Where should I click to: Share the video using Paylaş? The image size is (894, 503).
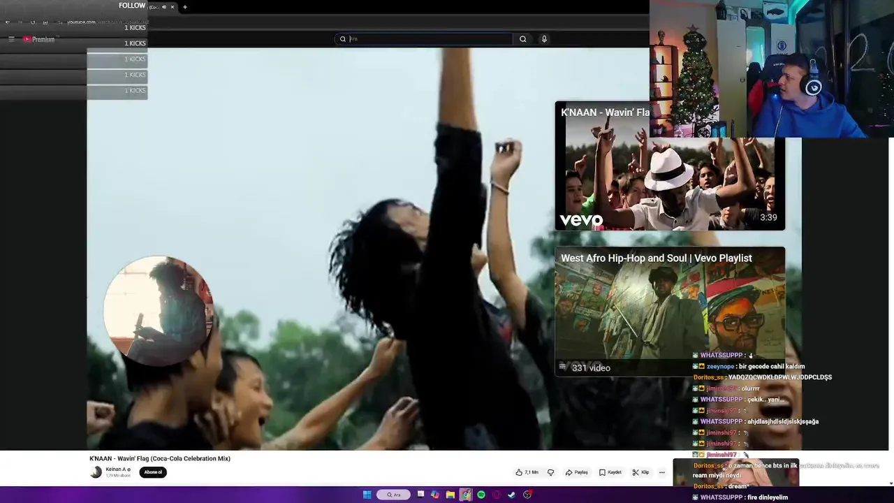pyautogui.click(x=577, y=472)
